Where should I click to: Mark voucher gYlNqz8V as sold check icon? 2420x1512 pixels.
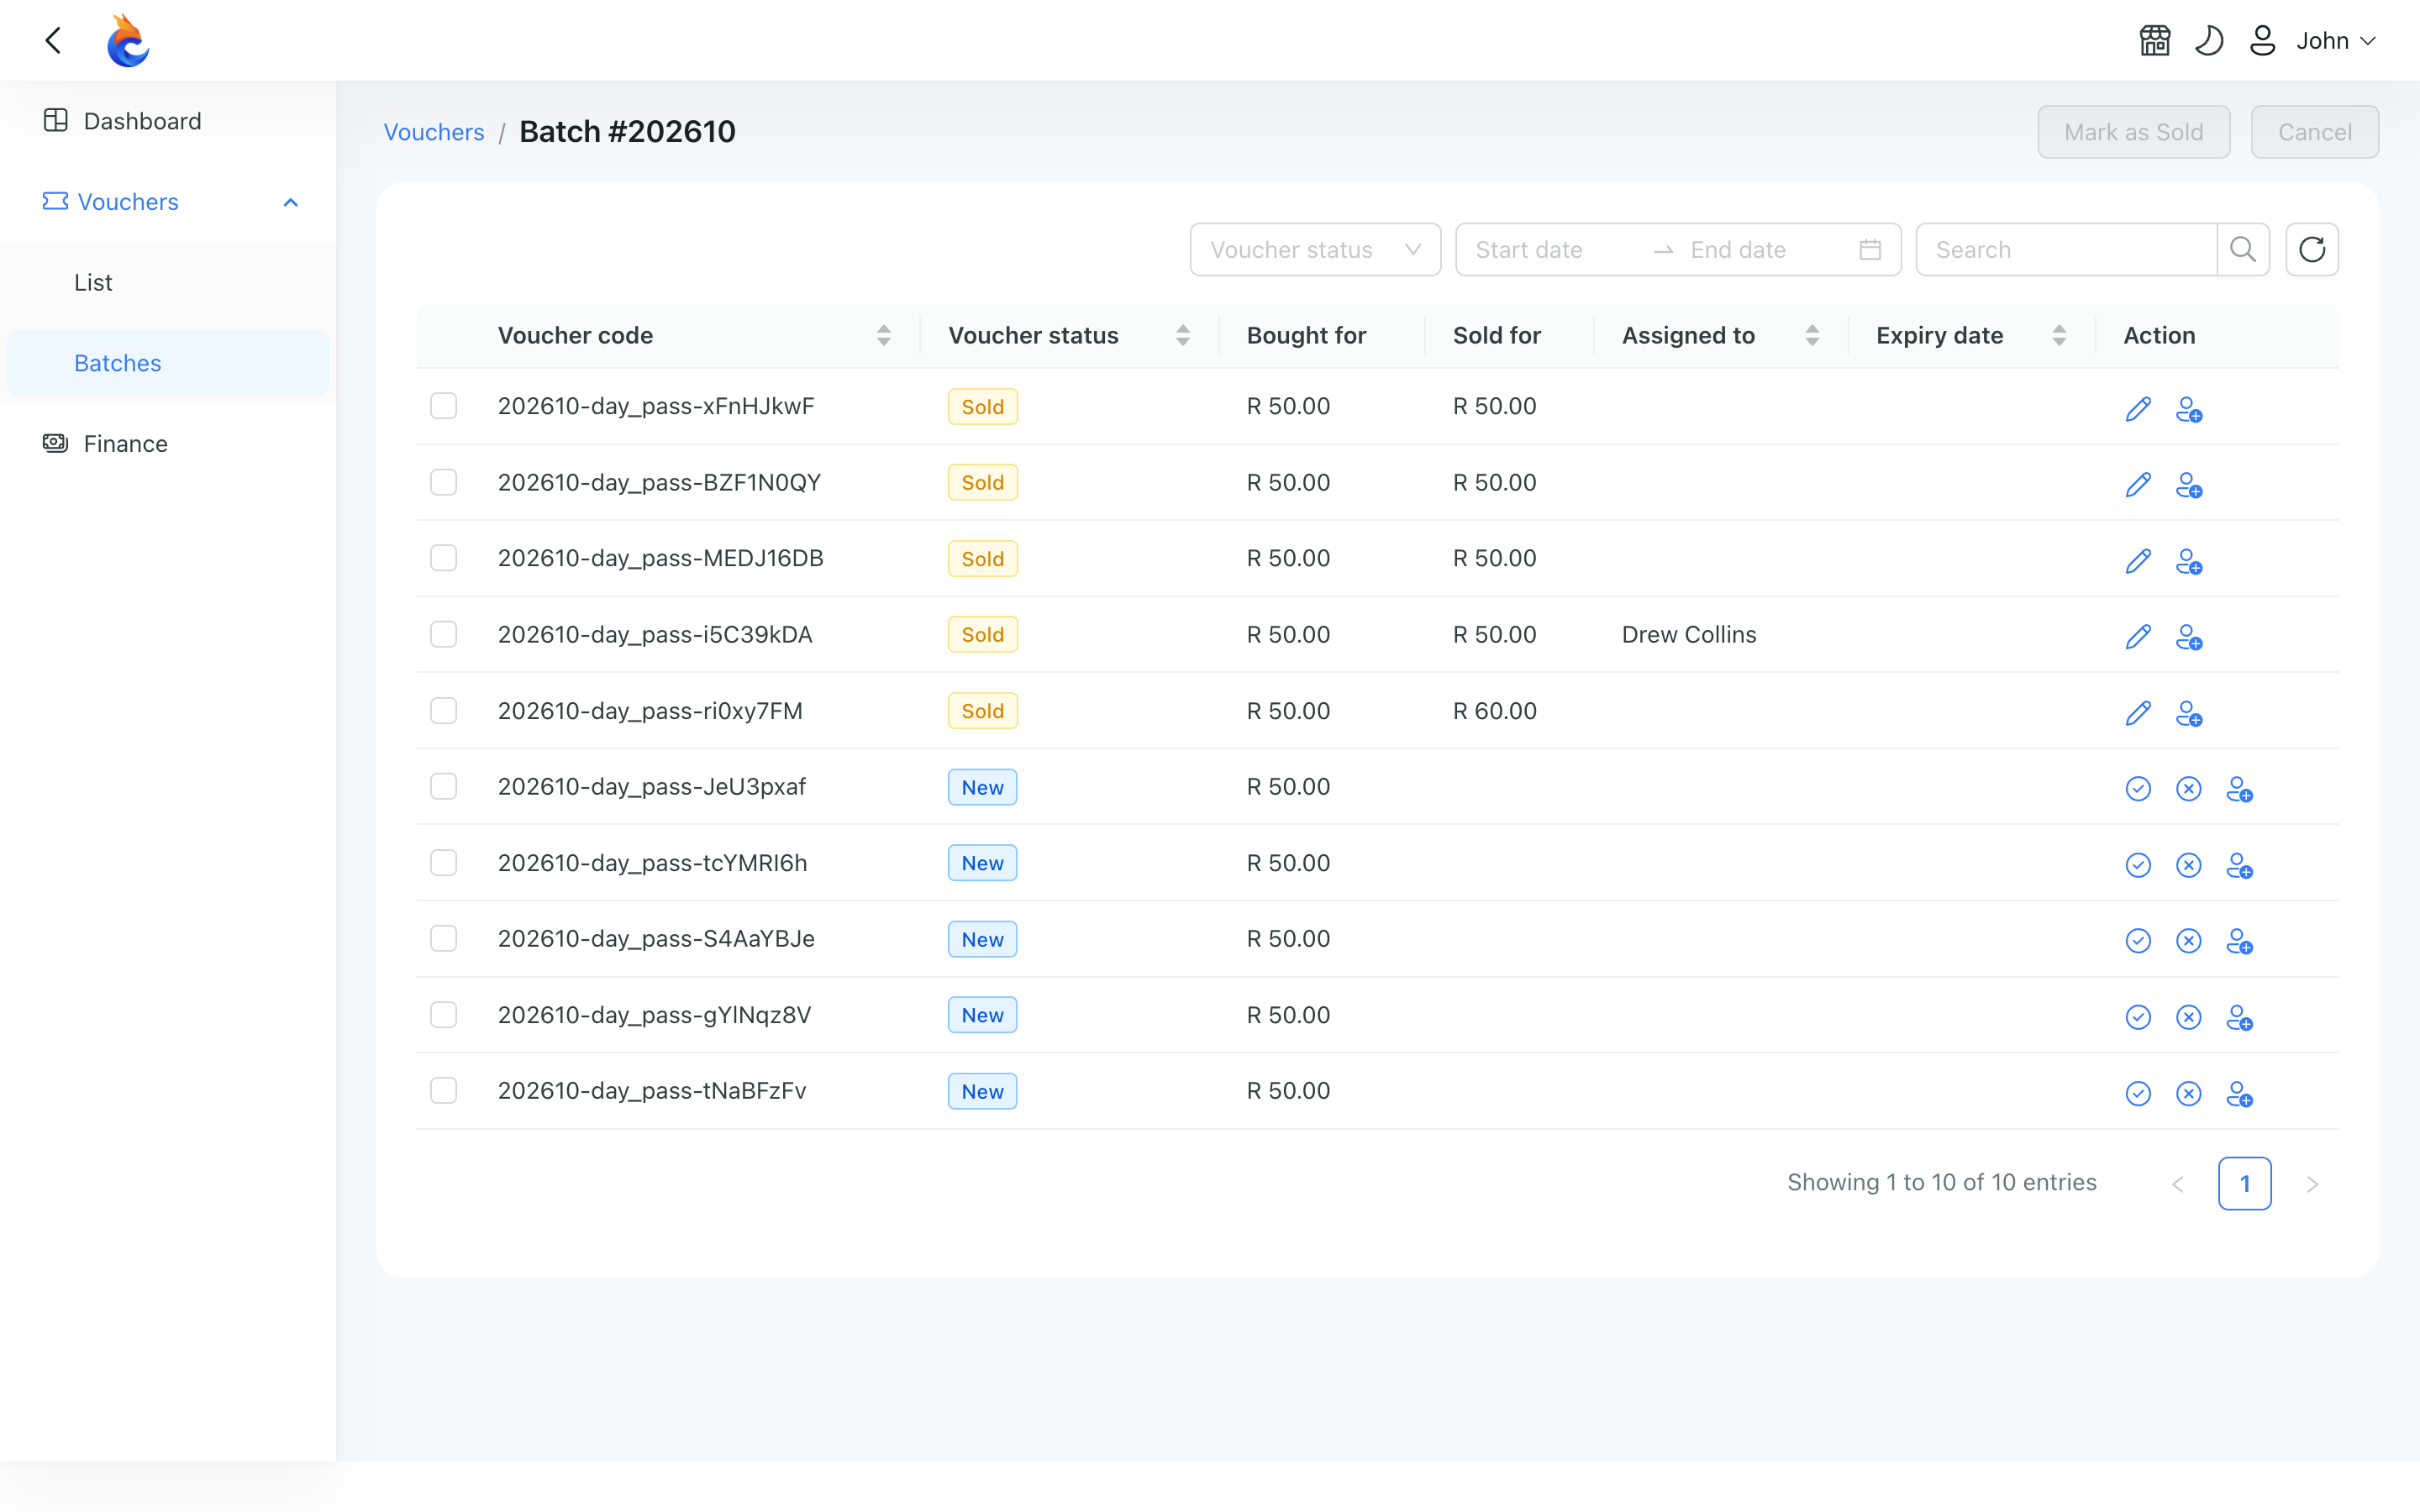coord(2138,1017)
